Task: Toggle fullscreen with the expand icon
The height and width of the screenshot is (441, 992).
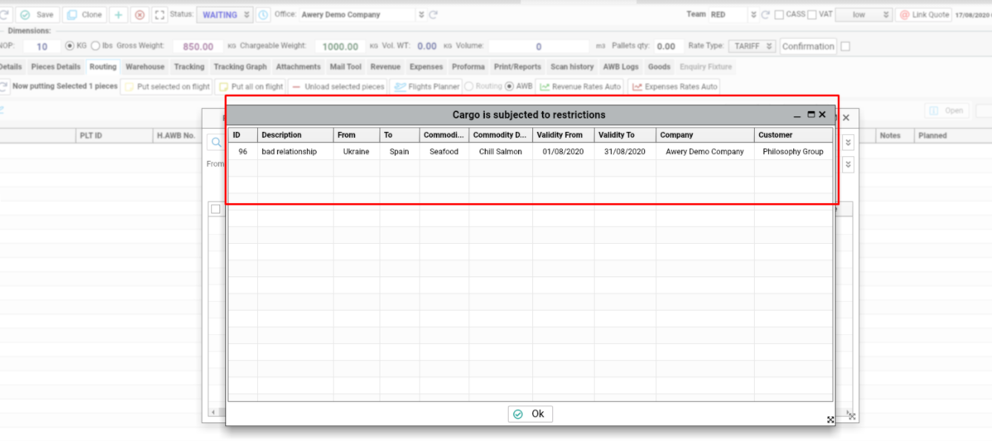Action: point(159,15)
